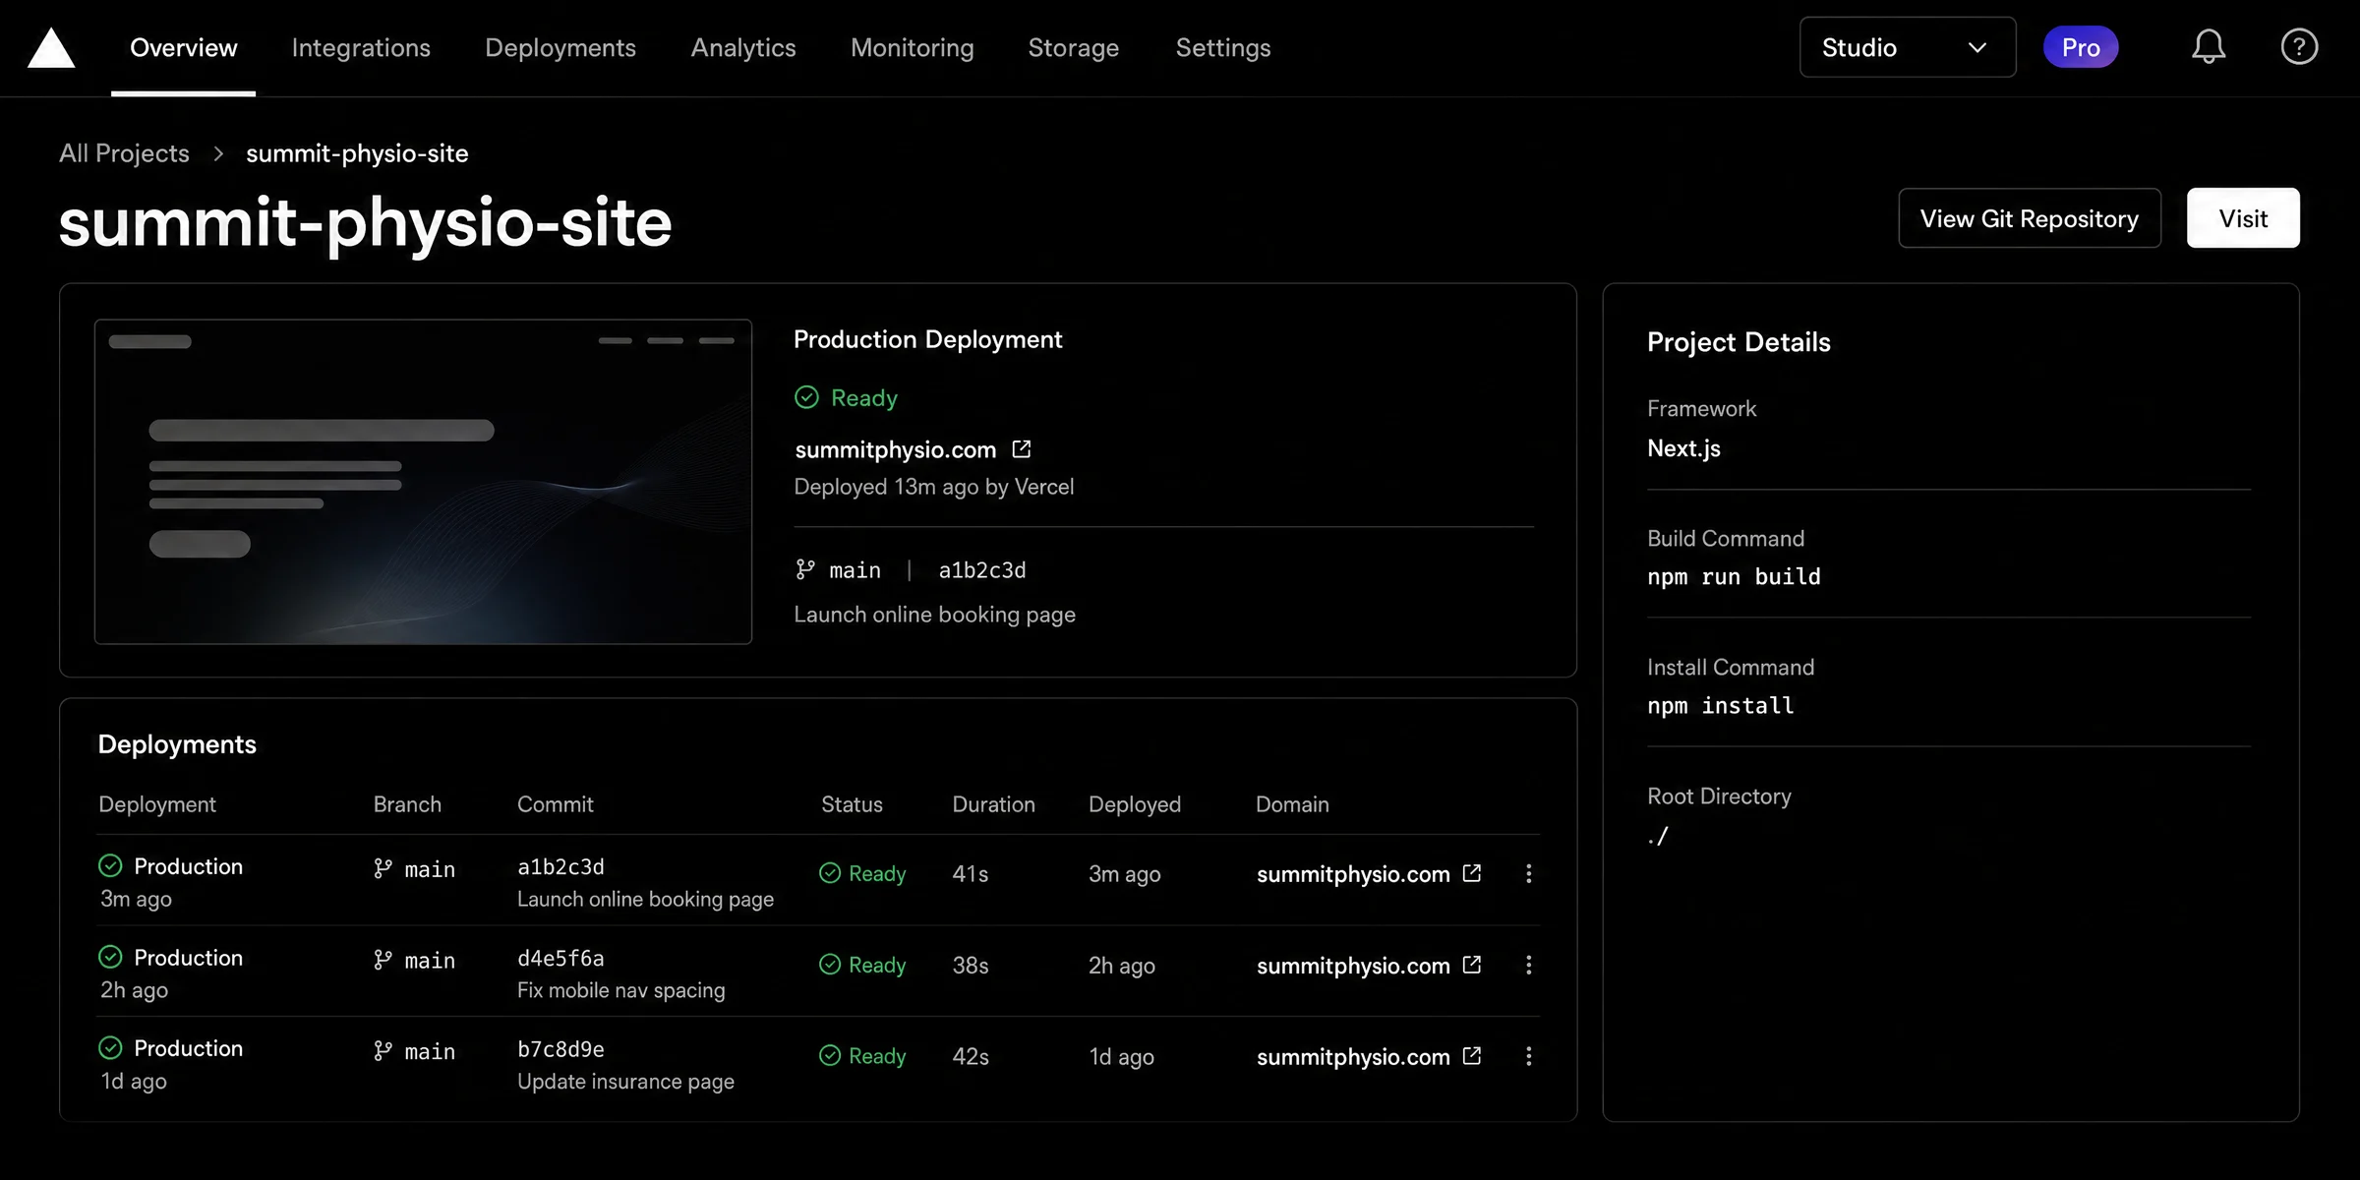The image size is (2360, 1180).
Task: Click the Pro plan badge
Action: point(2081,47)
